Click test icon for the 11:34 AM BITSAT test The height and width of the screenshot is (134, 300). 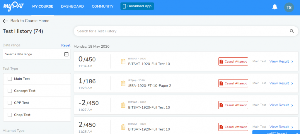coord(123,61)
